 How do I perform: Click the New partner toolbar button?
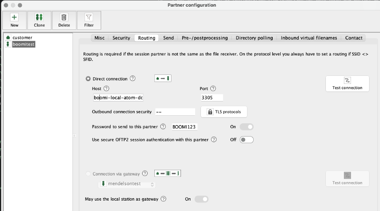click(15, 20)
